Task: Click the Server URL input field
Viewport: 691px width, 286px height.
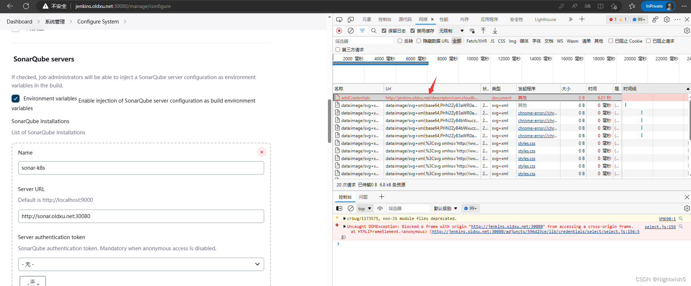Action: coord(141,216)
